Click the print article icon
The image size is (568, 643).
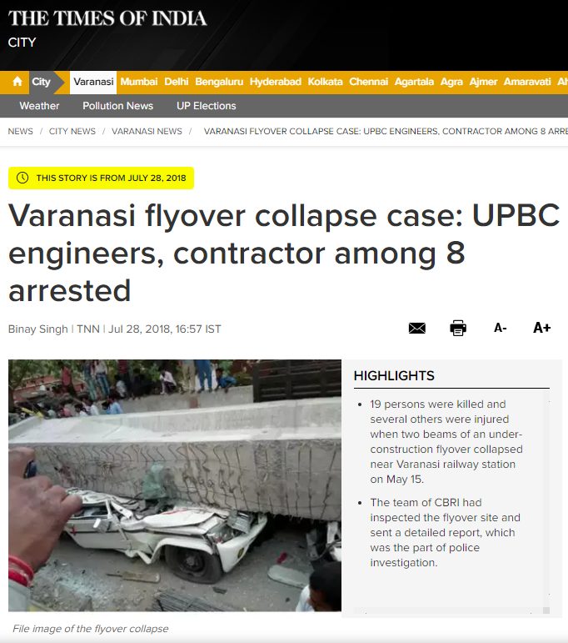pos(458,328)
